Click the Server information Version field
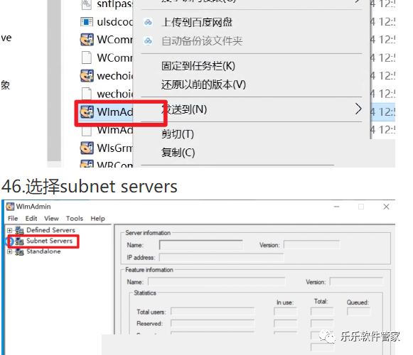This screenshot has height=355, width=413. click(x=311, y=245)
